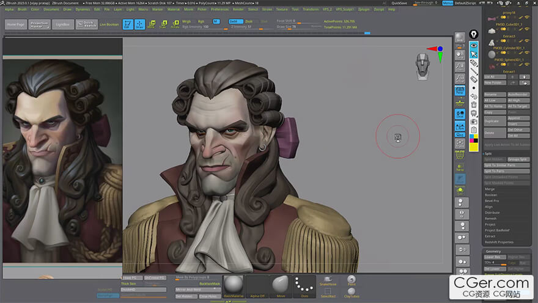Toggle L.Sym local symmetry
Image resolution: width=538 pixels, height=303 pixels.
click(460, 126)
